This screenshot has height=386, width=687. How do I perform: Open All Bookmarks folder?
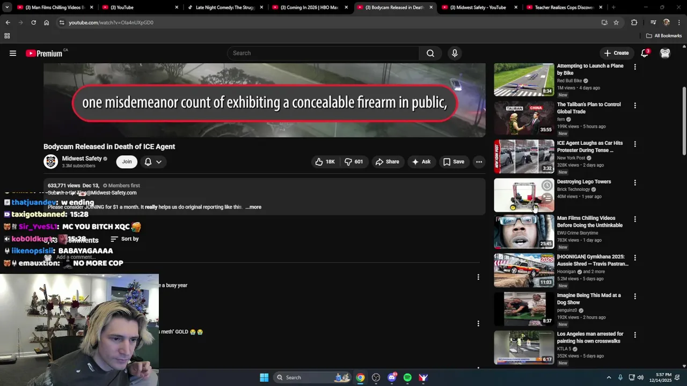click(x=664, y=36)
